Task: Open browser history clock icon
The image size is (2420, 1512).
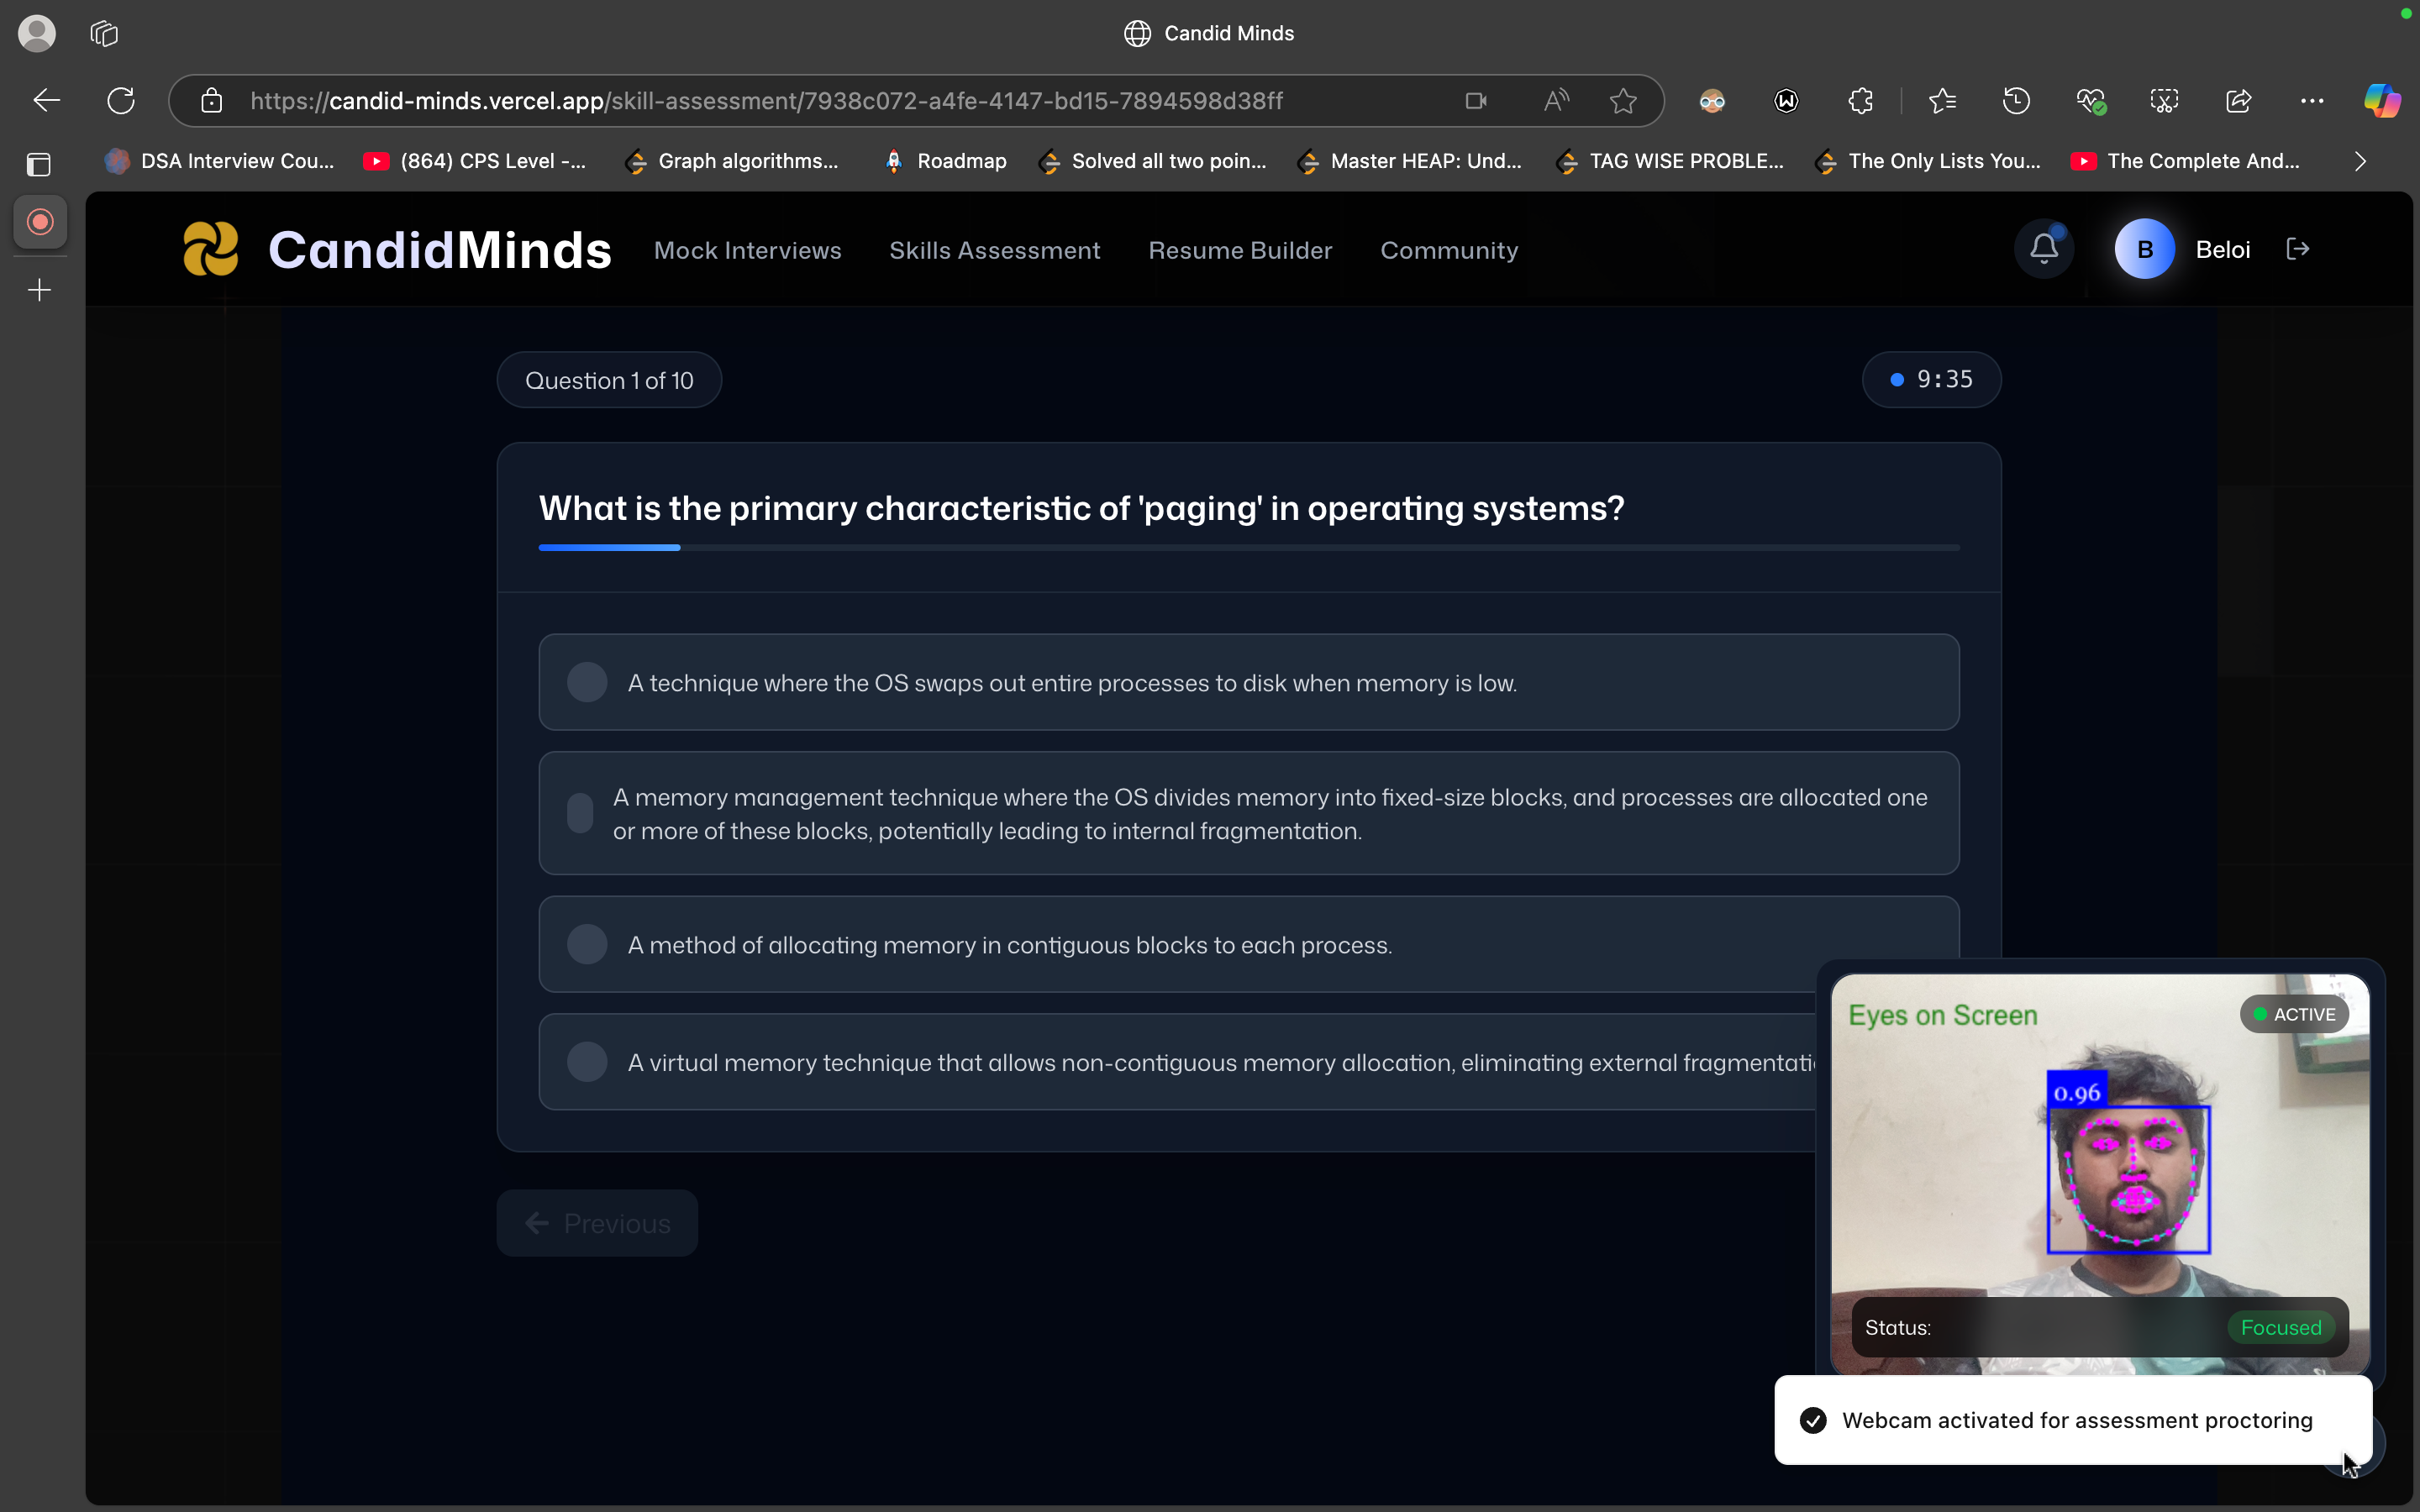Action: point(2016,101)
